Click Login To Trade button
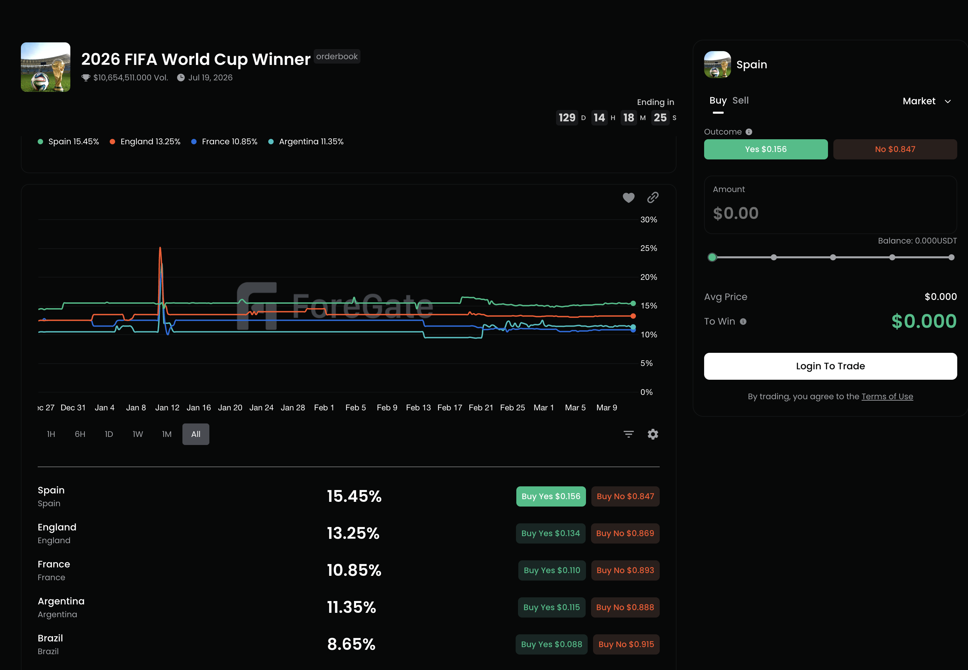Viewport: 968px width, 670px height. [x=830, y=366]
